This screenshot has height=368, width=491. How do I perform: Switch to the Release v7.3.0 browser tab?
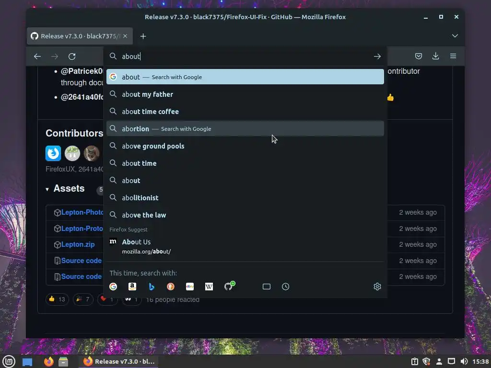click(x=80, y=36)
